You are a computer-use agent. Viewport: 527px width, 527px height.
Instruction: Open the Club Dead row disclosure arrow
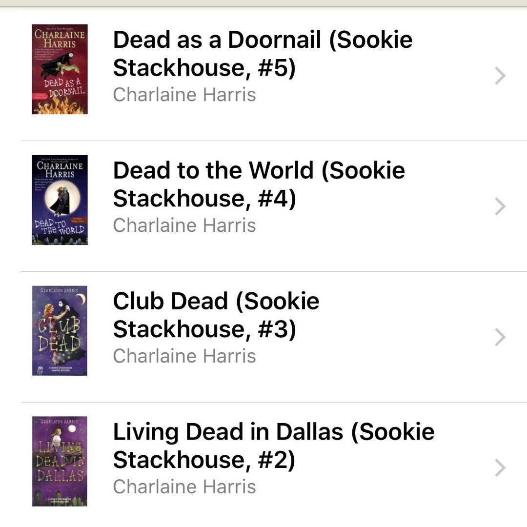(500, 337)
